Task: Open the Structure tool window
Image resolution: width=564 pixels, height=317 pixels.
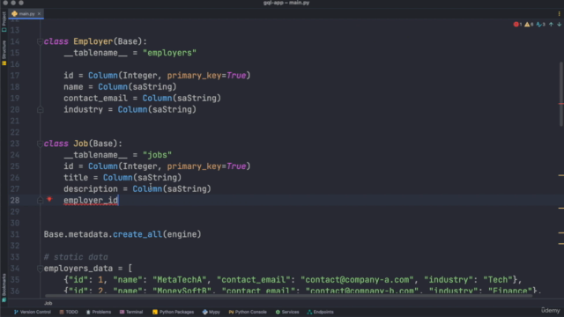Action: click(4, 53)
